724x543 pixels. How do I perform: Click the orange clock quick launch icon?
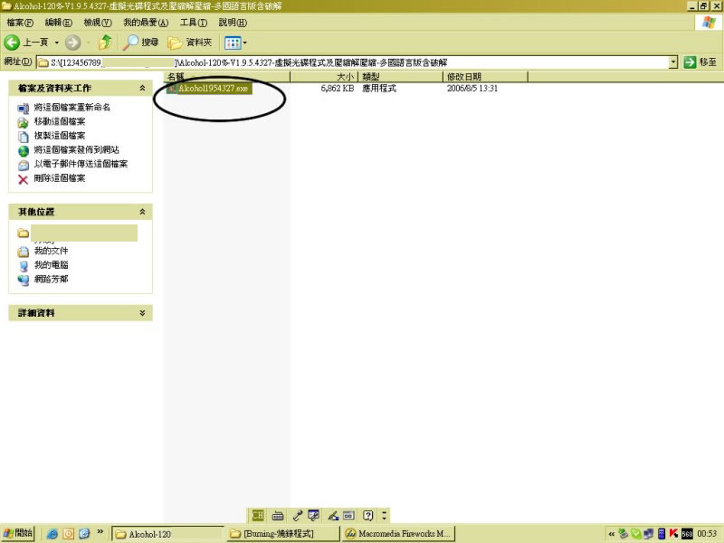(69, 534)
